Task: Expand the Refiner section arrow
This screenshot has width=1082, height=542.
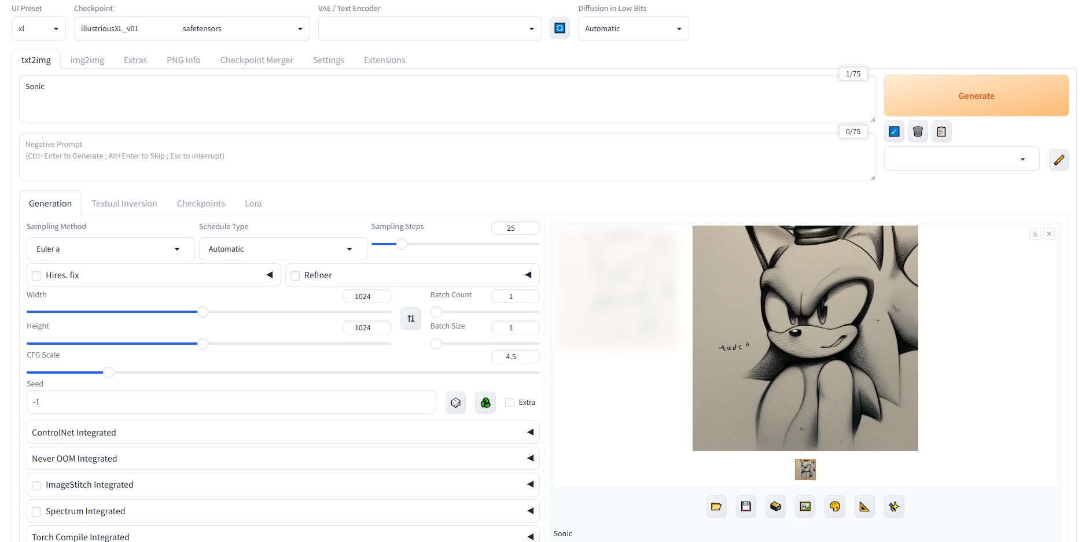Action: point(528,275)
